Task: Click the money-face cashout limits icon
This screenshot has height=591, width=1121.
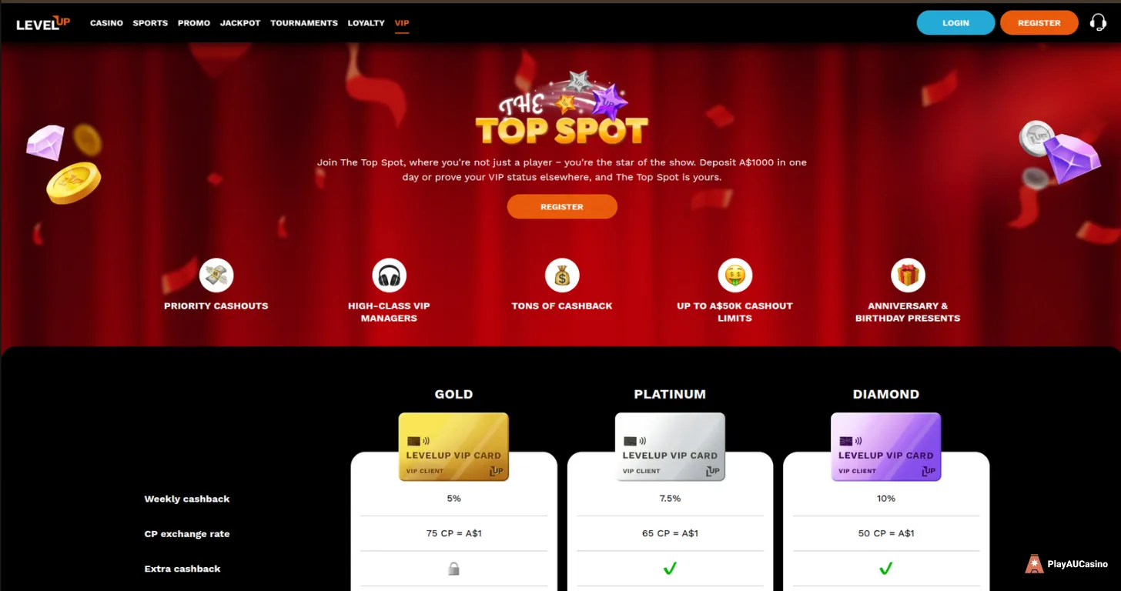Action: [x=735, y=275]
